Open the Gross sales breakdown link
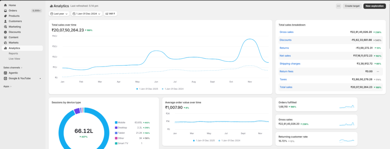 286,32
